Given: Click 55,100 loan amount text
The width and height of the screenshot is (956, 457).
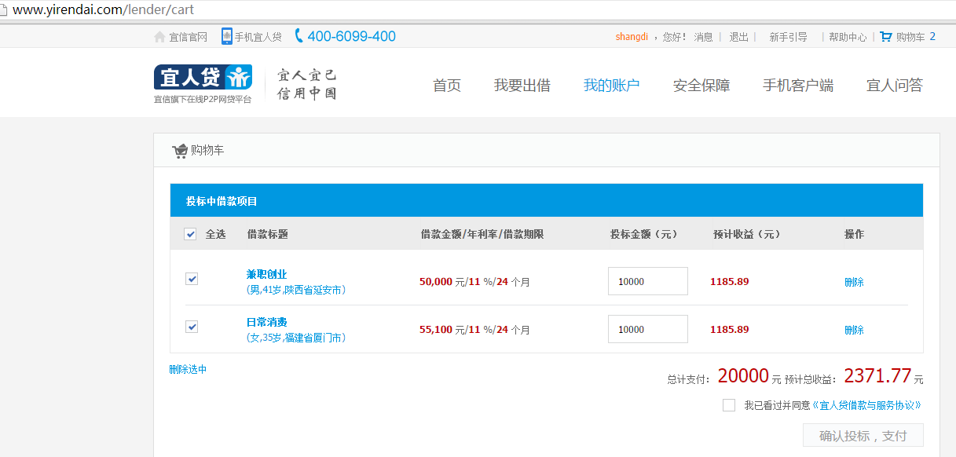Looking at the screenshot, I should 436,330.
